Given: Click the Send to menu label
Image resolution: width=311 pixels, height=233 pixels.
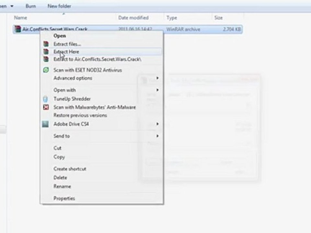Looking at the screenshot, I should [x=62, y=136].
